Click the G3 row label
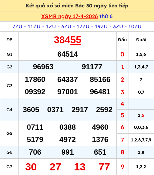 pos(10,86)
